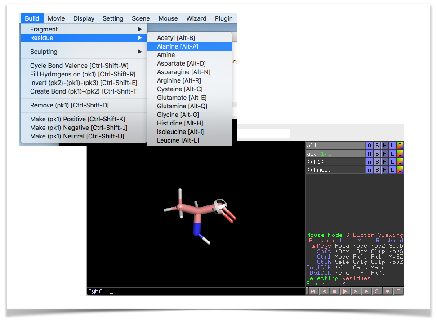Toggle the (pk1) selection

point(335,161)
